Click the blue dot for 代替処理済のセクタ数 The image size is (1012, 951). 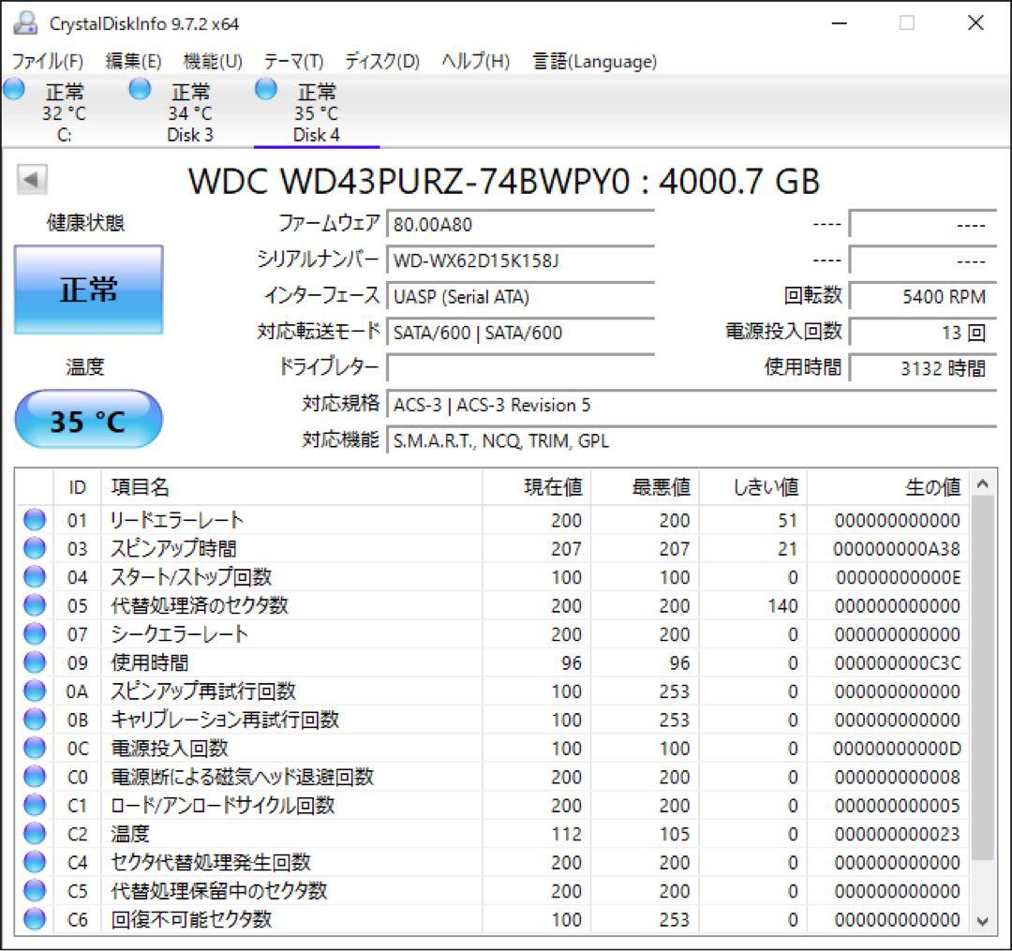click(x=33, y=605)
